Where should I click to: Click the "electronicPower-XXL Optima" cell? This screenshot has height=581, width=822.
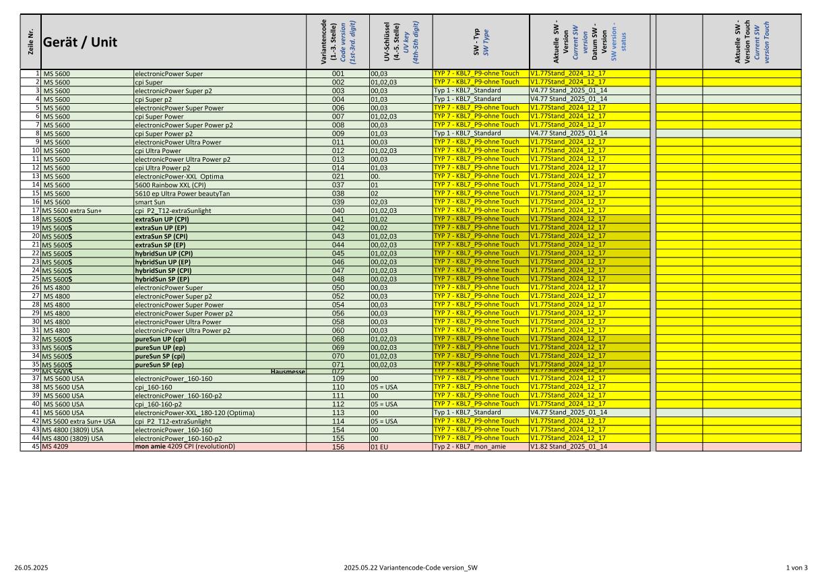221,177
